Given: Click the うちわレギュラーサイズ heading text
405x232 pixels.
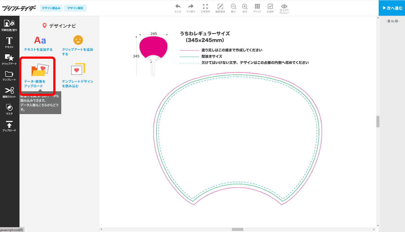Looking at the screenshot, I should pos(205,33).
